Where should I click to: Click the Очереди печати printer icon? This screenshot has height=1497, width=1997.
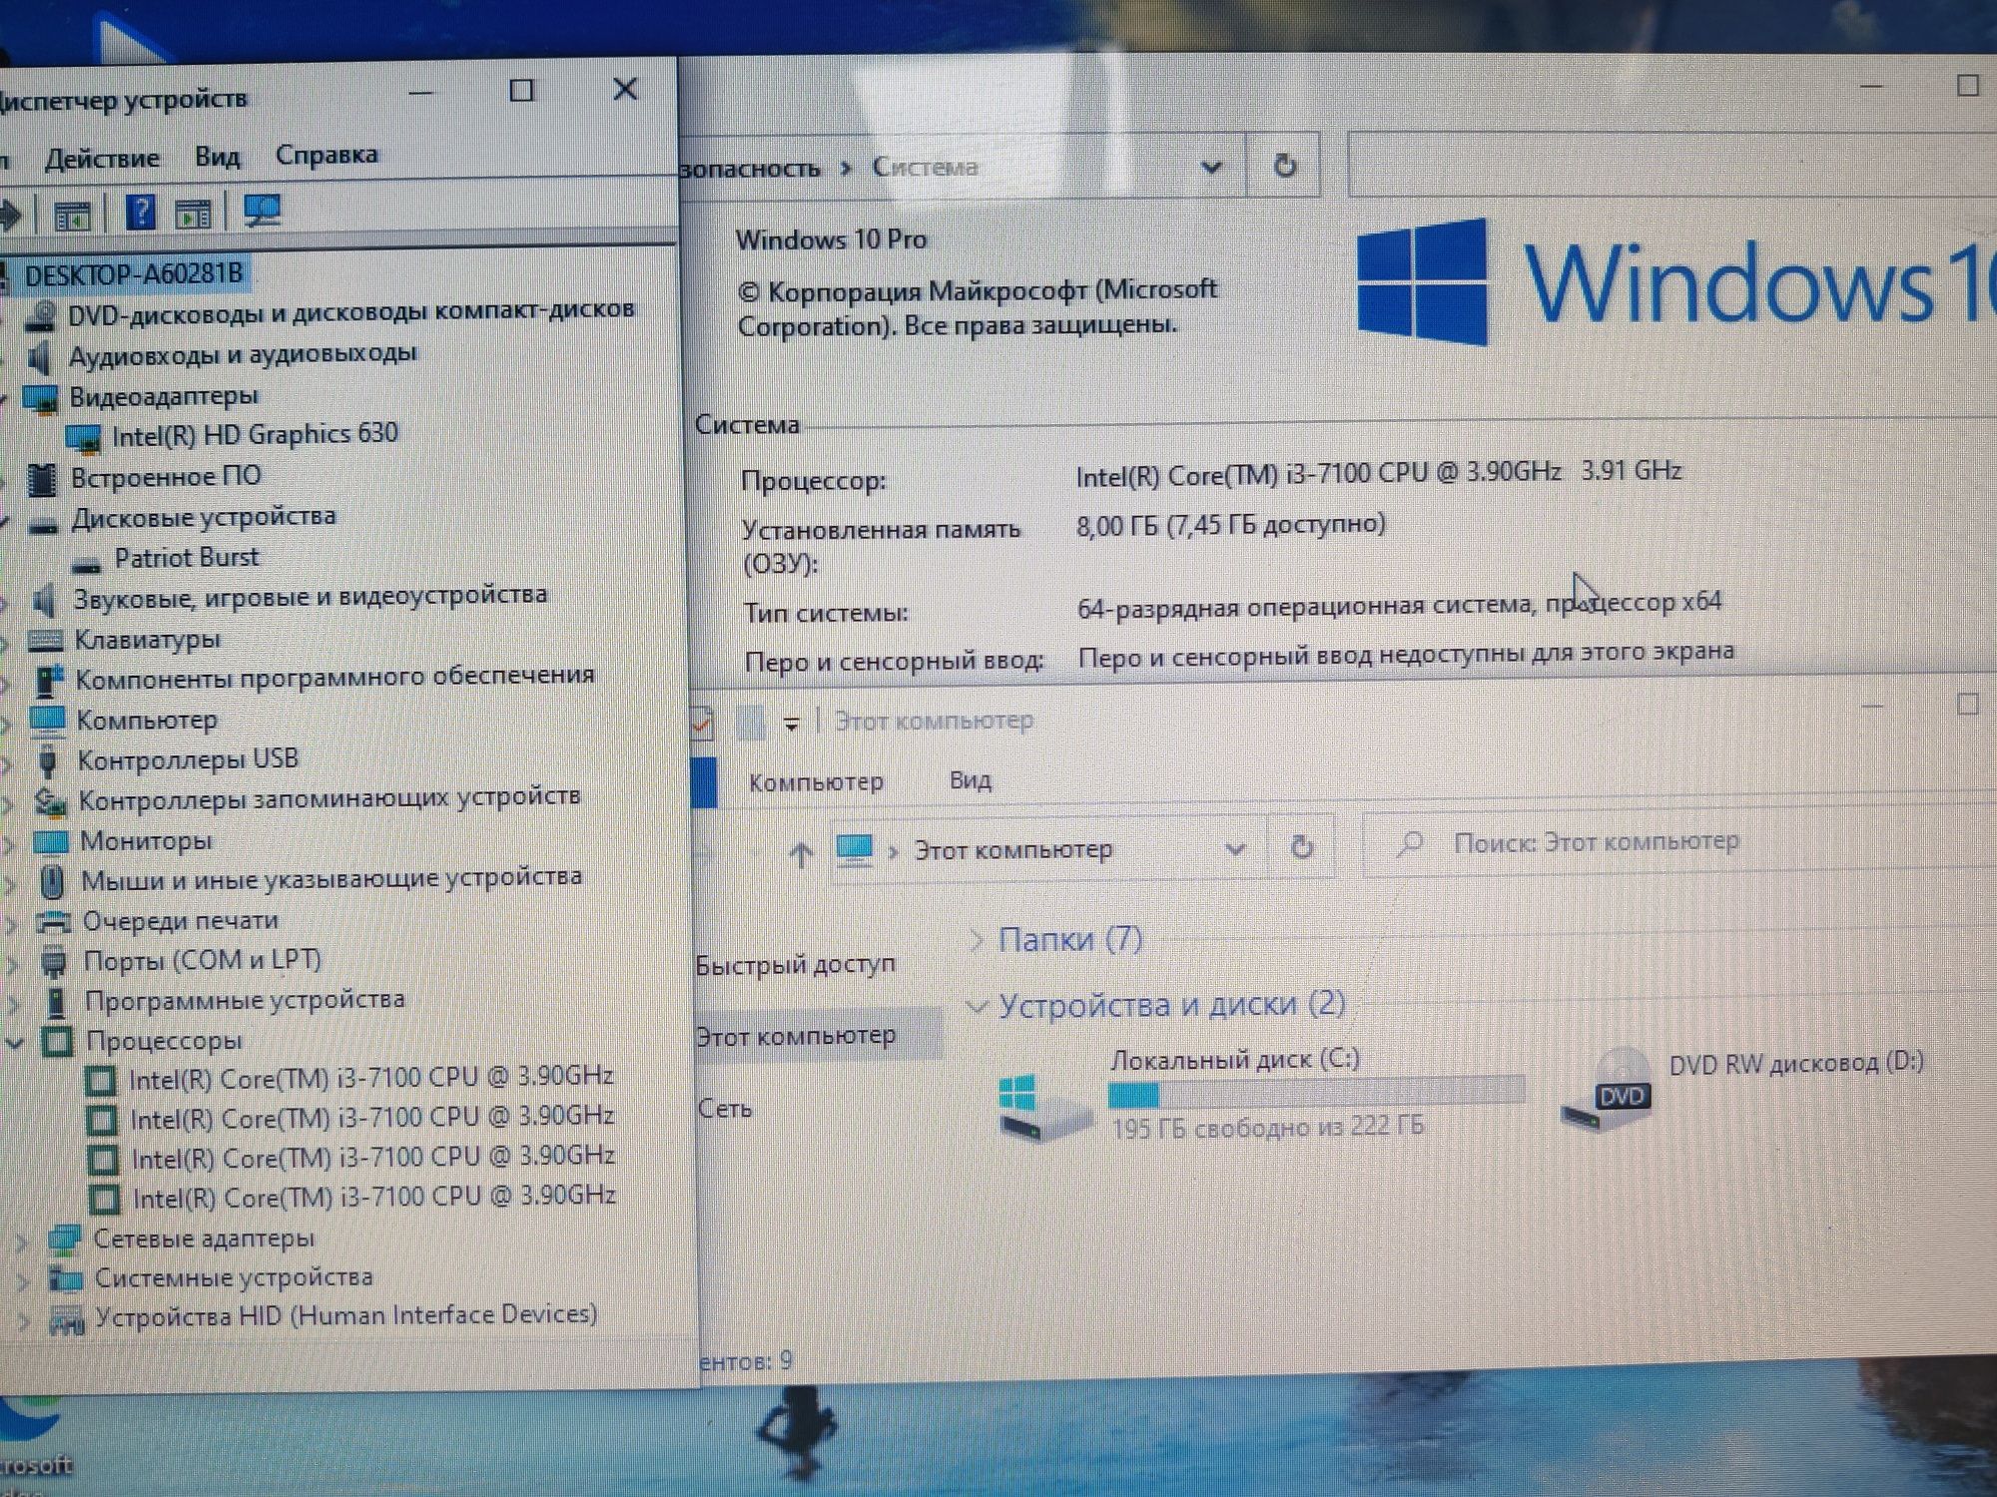(x=54, y=921)
